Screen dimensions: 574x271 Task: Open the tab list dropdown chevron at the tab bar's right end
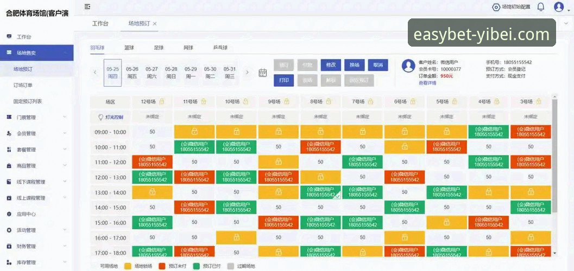click(566, 23)
